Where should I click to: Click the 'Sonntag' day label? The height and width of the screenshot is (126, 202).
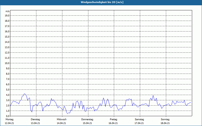coord(165,119)
